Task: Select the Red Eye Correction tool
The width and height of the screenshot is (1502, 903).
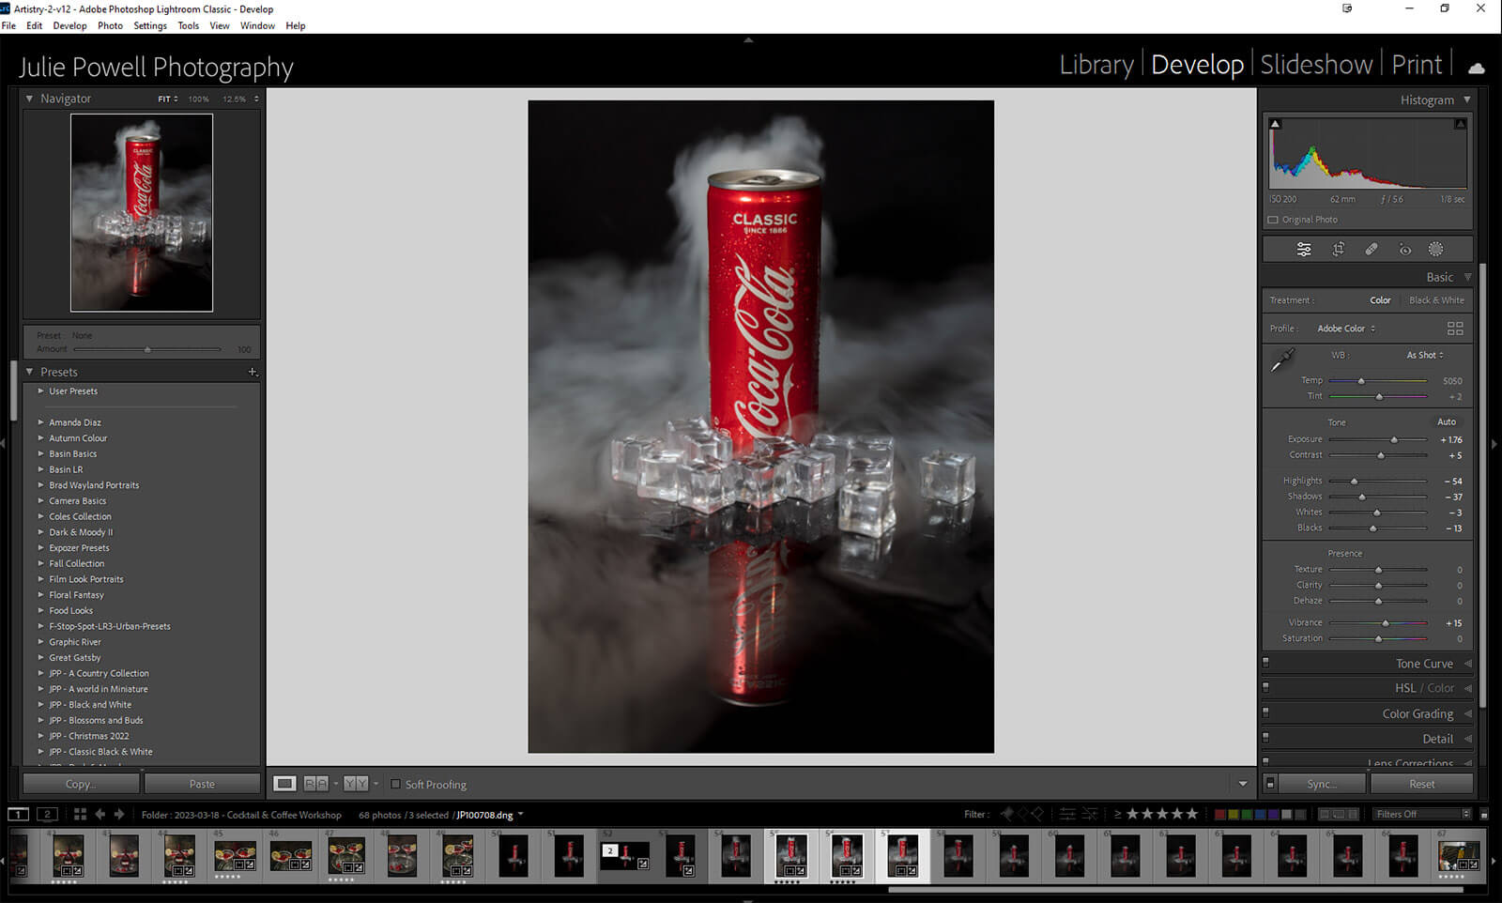Action: tap(1404, 250)
